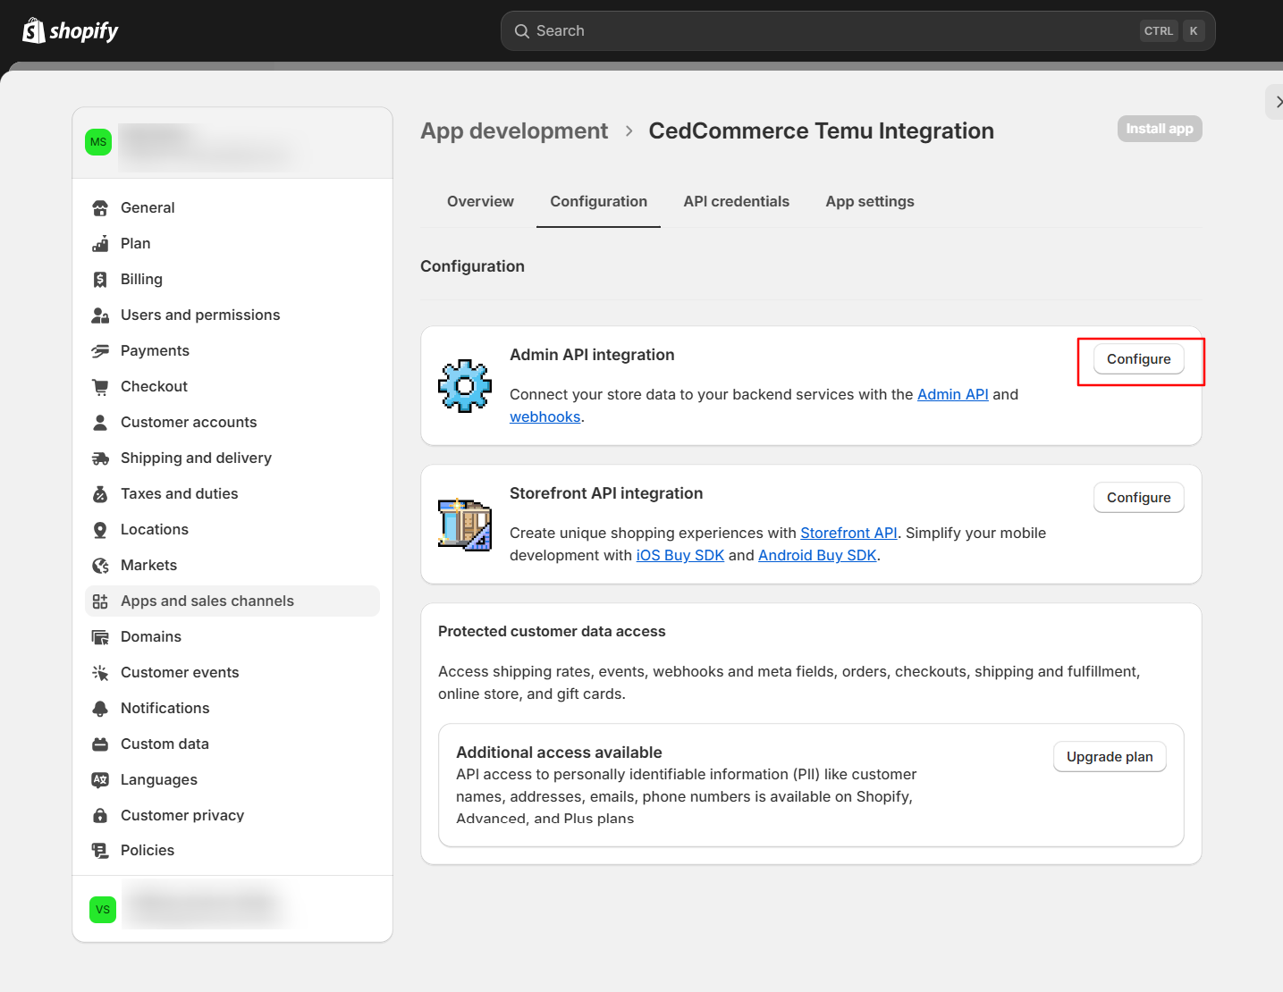Open Users and permissions settings
Image resolution: width=1283 pixels, height=992 pixels.
232,315
